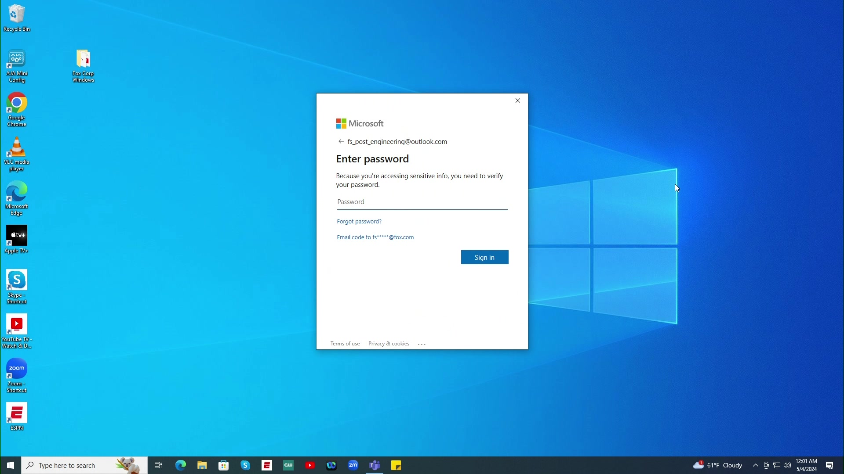This screenshot has width=844, height=474.
Task: Open Skype from the taskbar
Action: tap(245, 465)
